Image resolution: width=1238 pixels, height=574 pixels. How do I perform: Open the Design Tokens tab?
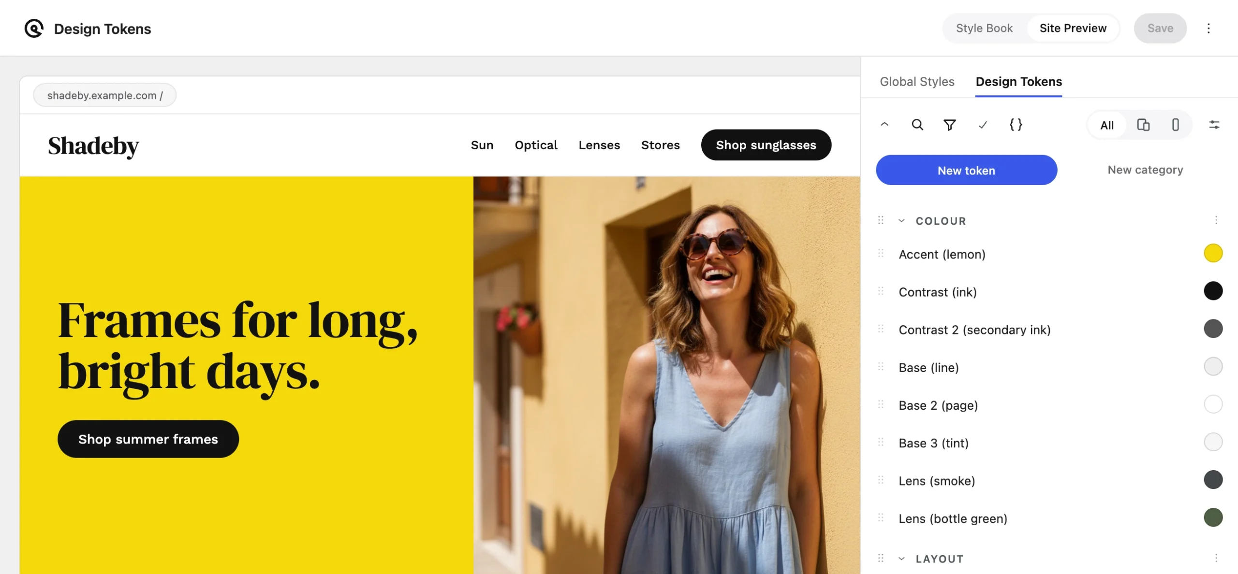(1019, 82)
